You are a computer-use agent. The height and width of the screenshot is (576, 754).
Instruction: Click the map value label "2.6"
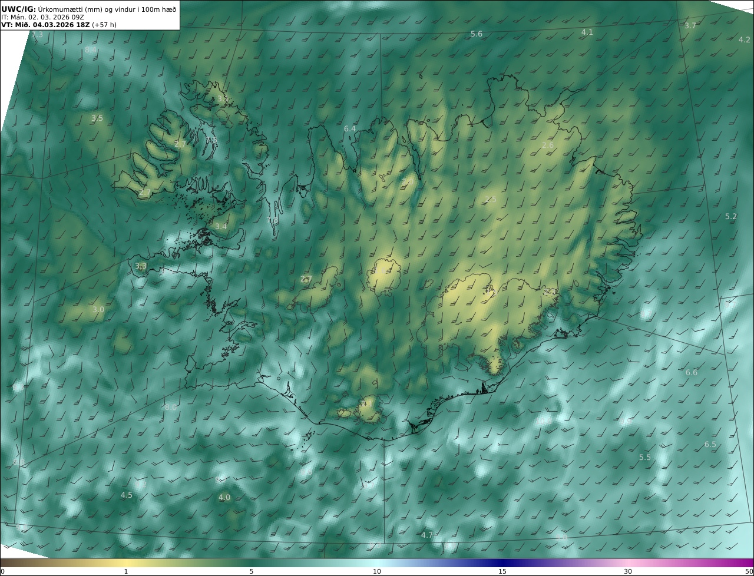[548, 145]
